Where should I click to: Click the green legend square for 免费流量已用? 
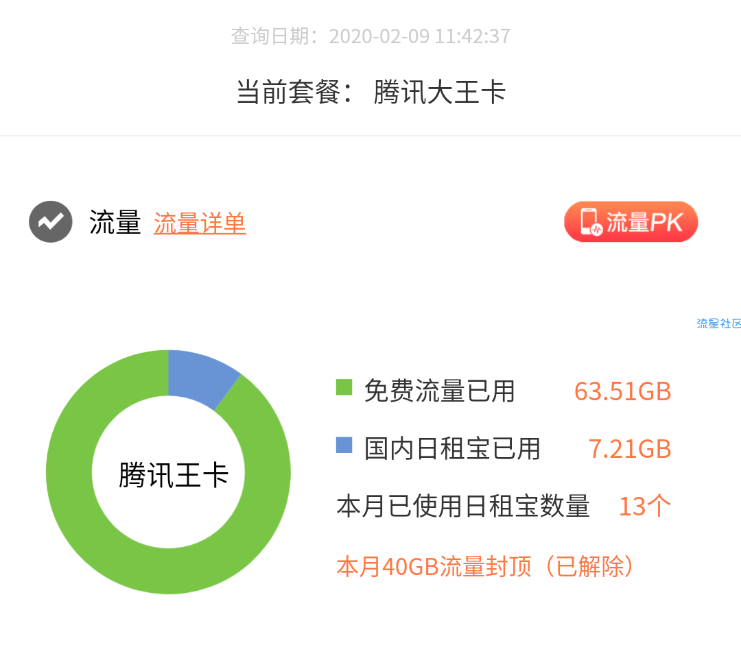click(x=344, y=387)
